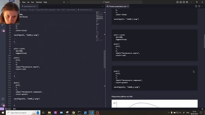Open the terminal app from the taskbar
The width and height of the screenshot is (205, 115).
(79, 112)
